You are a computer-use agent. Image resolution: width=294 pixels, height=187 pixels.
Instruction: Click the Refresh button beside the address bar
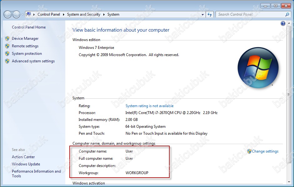[210, 14]
